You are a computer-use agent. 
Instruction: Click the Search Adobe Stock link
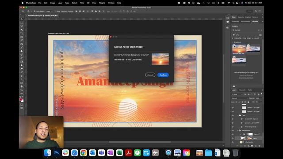point(246,78)
